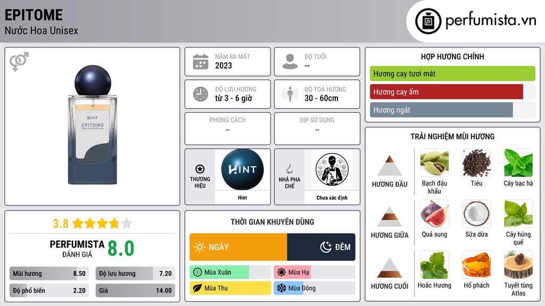Click the 3.8 user rating number
This screenshot has width=545, height=306.
pyautogui.click(x=61, y=224)
